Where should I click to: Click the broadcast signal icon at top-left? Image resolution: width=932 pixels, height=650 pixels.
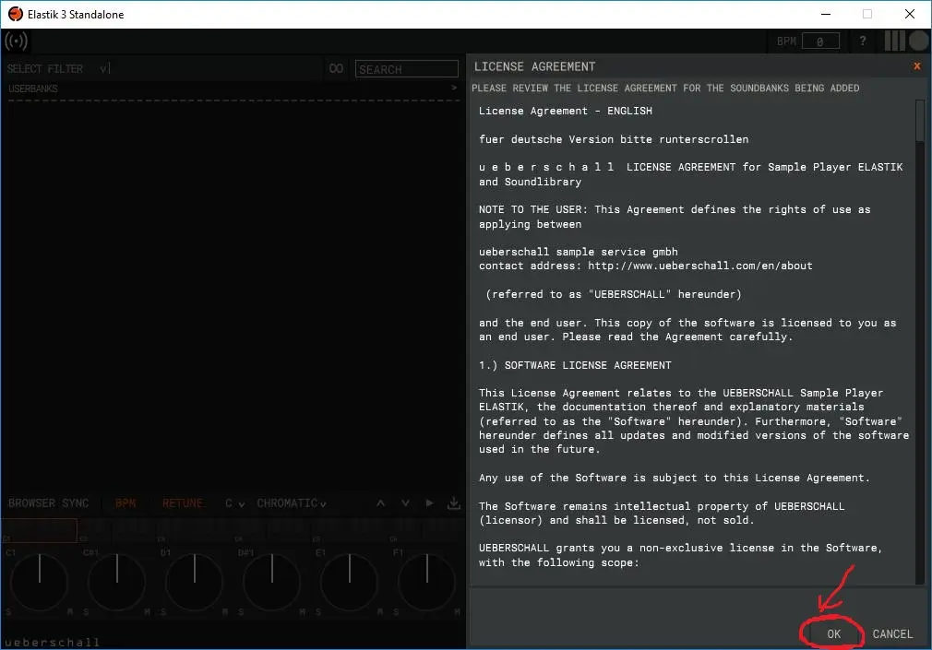16,41
